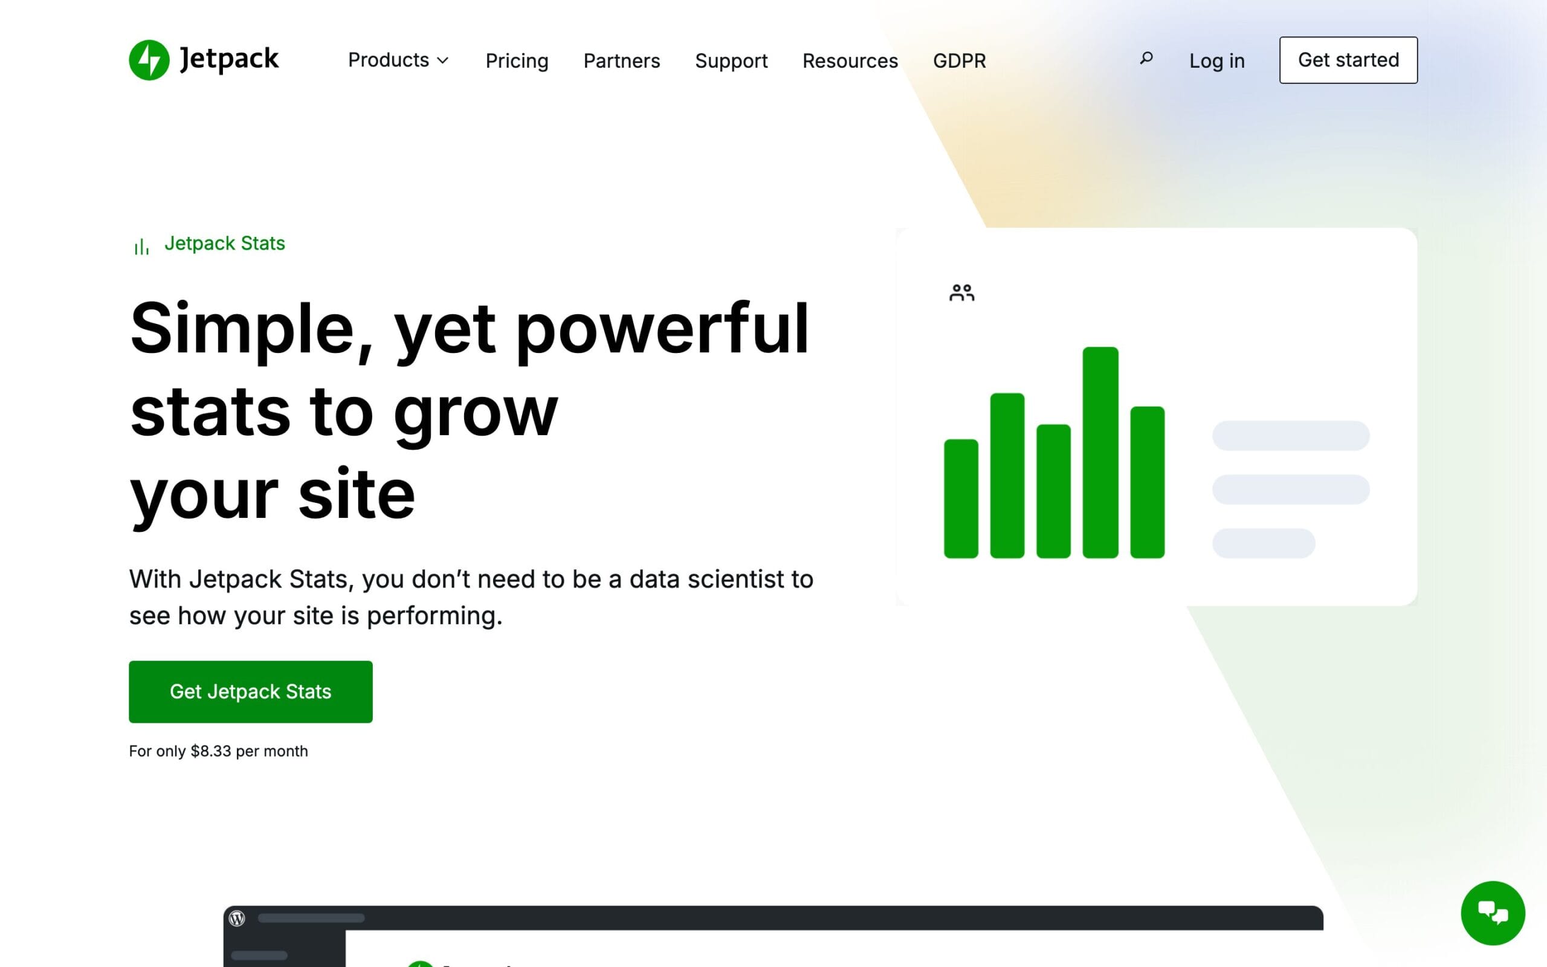The height and width of the screenshot is (967, 1547).
Task: Click the Get Jetpack Stats button
Action: click(251, 691)
